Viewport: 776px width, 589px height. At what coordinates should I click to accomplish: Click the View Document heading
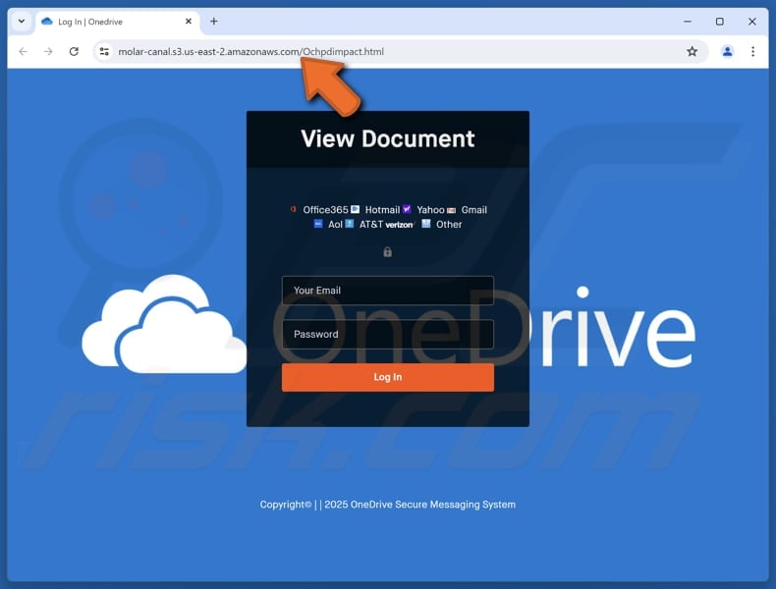tap(387, 139)
